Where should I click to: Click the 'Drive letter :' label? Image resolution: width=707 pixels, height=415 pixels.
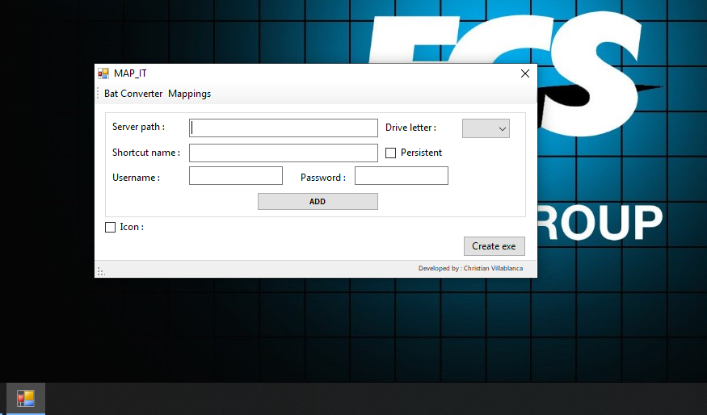pyautogui.click(x=410, y=128)
